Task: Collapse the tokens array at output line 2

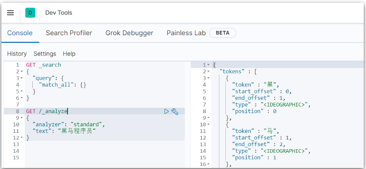Action: [209, 72]
